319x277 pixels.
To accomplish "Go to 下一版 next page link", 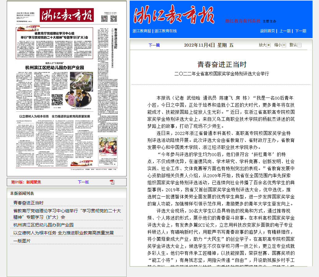I will tap(83, 182).
